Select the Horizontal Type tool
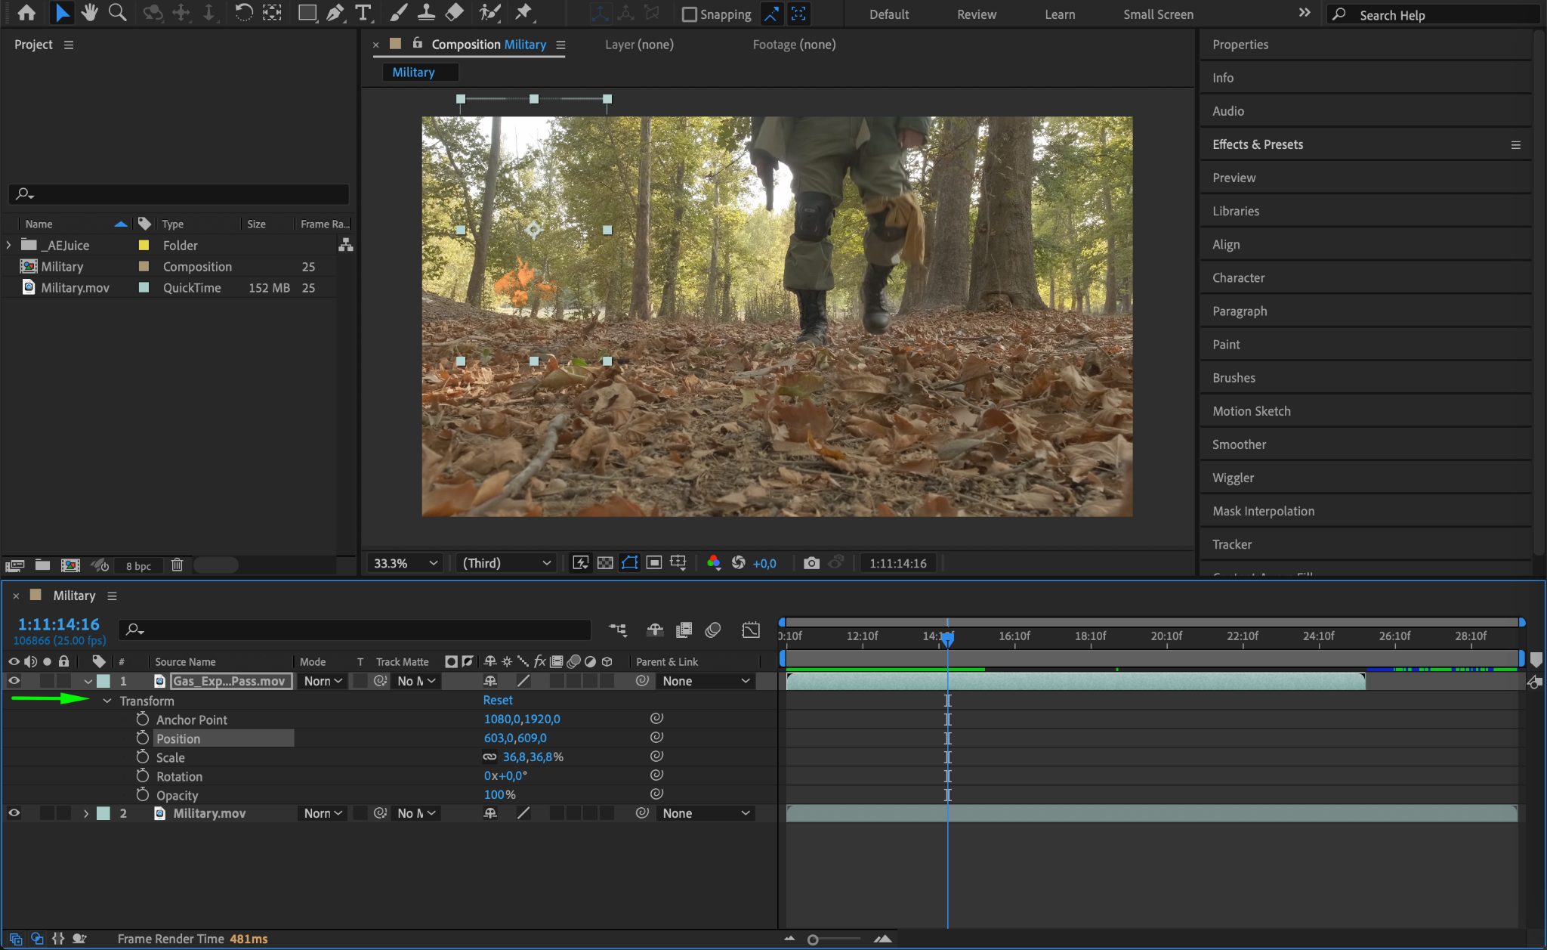 363,13
